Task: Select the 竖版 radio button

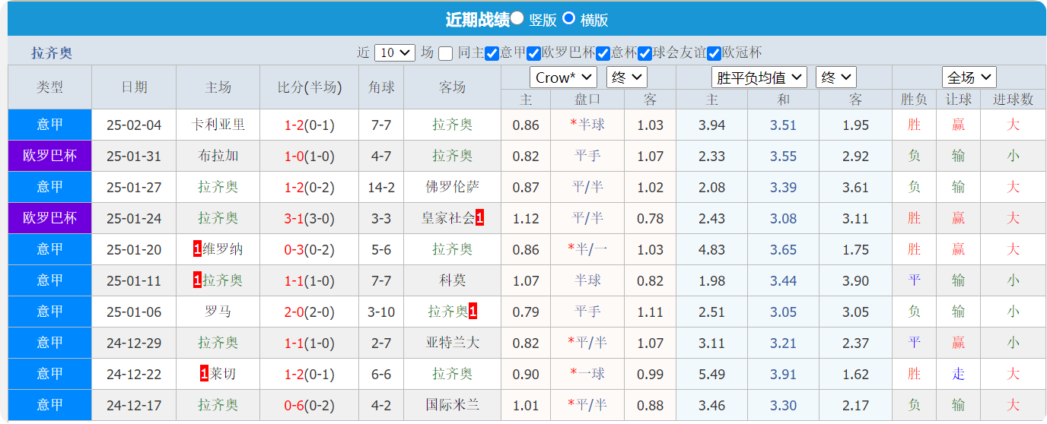Action: point(517,19)
